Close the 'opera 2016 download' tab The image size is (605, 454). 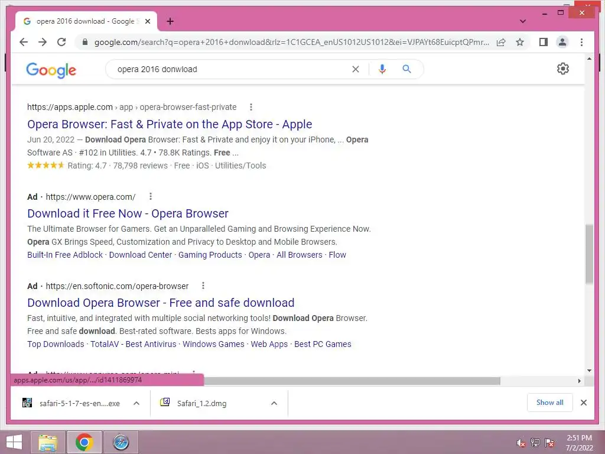point(147,21)
